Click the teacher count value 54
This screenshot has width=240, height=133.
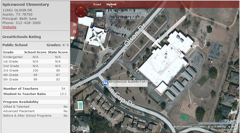pos(63,89)
